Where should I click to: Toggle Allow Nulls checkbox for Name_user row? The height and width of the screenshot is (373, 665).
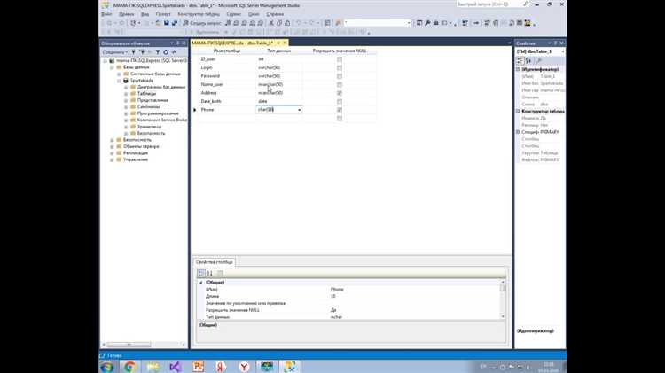(340, 85)
